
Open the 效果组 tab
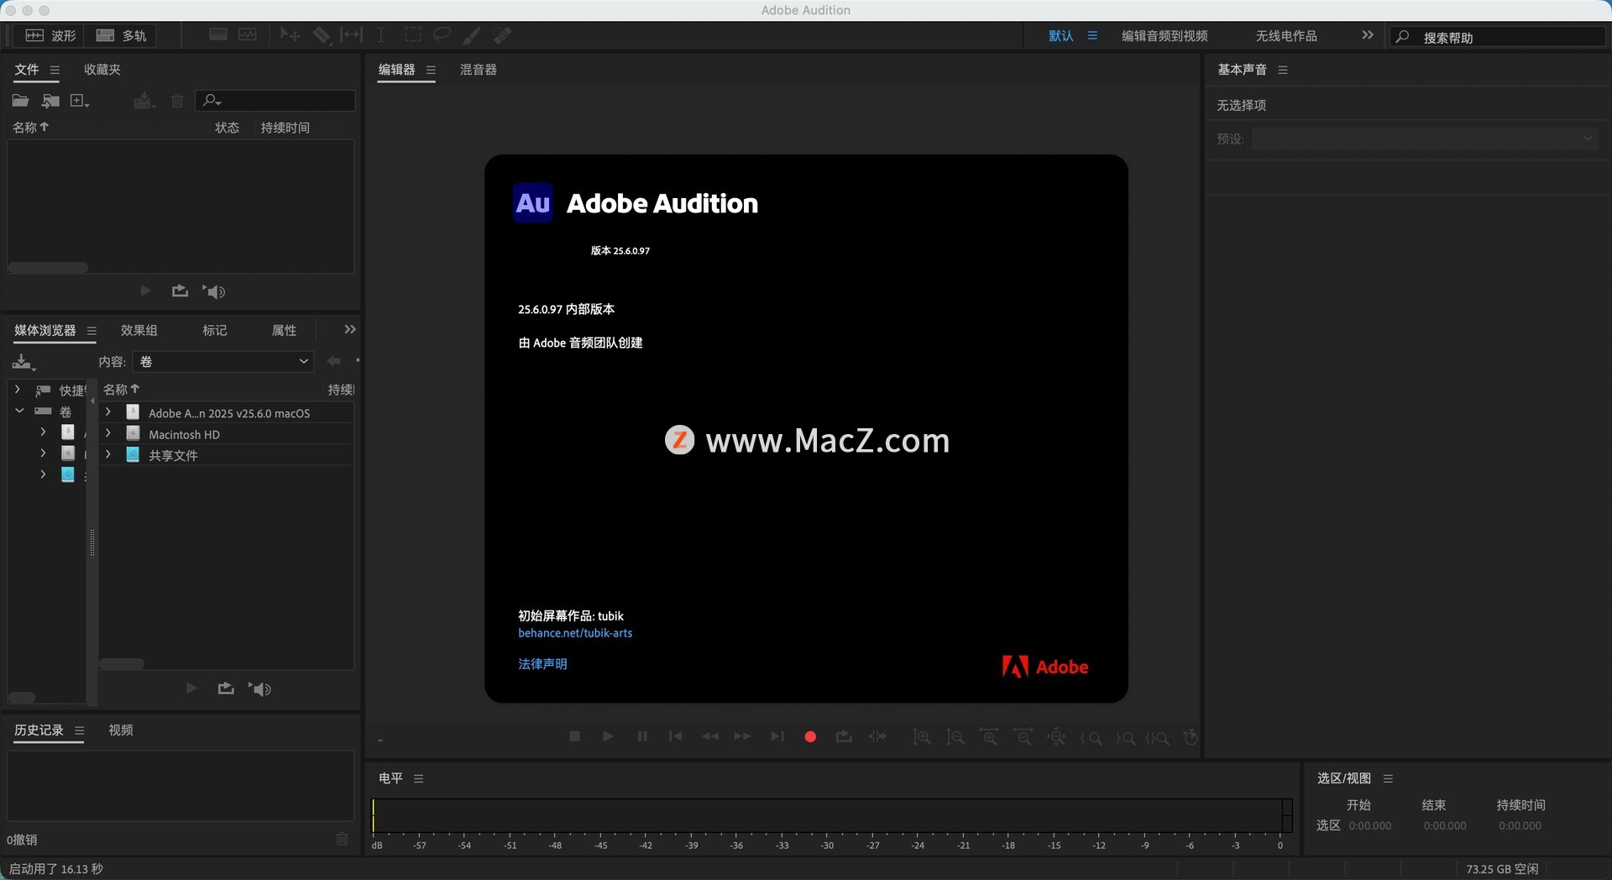coord(139,331)
